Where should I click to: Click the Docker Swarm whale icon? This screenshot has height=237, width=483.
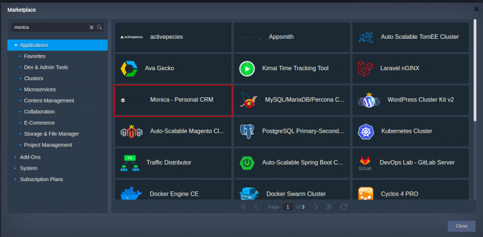pos(249,194)
